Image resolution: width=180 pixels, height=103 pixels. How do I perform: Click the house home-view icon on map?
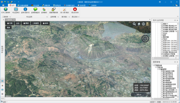tap(139, 24)
